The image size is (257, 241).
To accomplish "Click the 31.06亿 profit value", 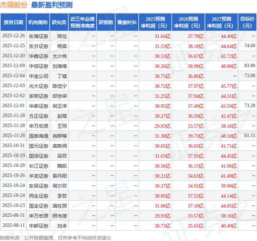I will [162, 206].
